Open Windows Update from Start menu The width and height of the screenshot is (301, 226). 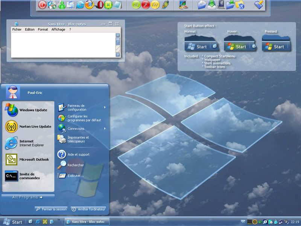tap(28, 110)
